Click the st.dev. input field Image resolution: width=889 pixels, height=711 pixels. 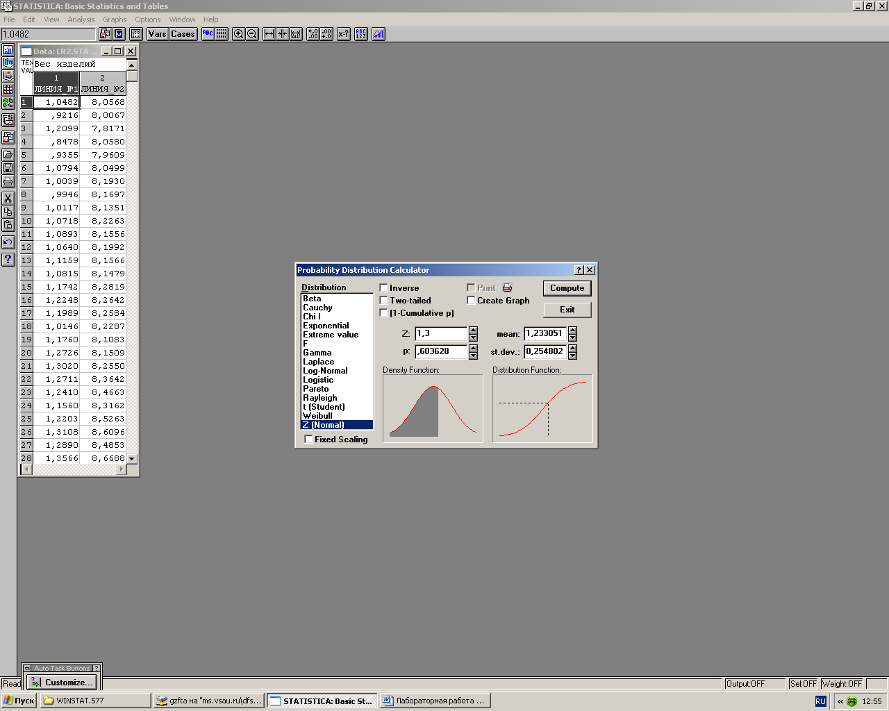pyautogui.click(x=546, y=351)
